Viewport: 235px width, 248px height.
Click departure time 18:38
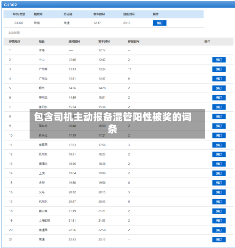102,164
